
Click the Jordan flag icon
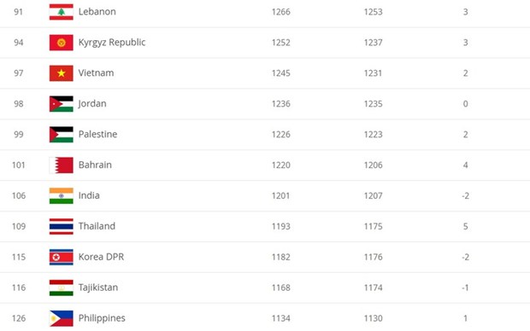click(x=62, y=103)
